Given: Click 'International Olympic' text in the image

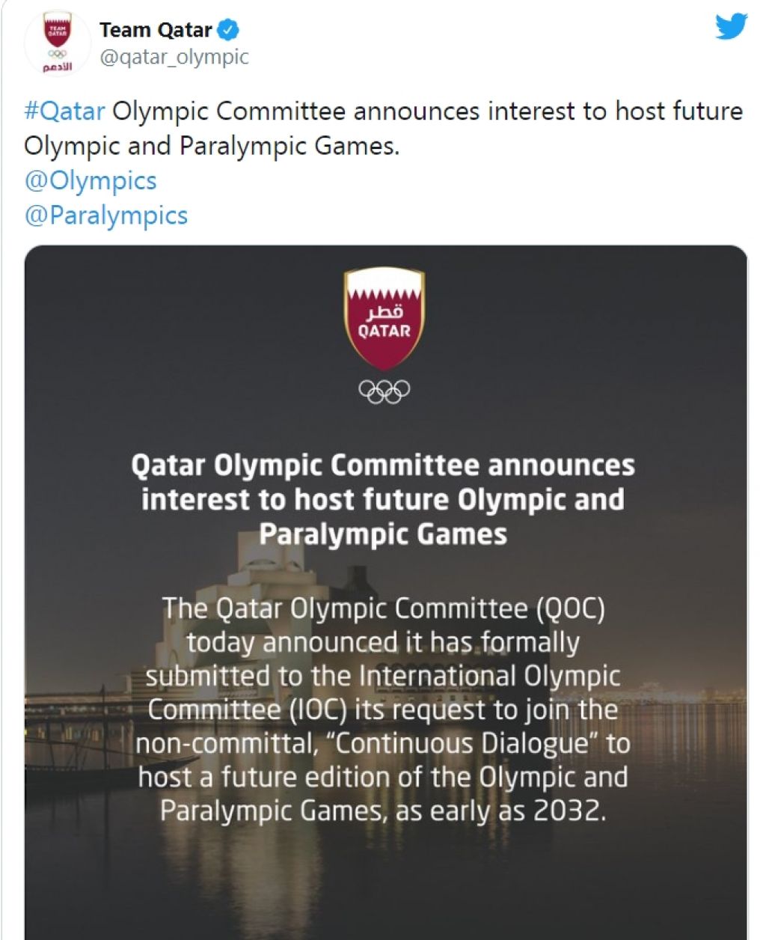Looking at the screenshot, I should coord(490,676).
